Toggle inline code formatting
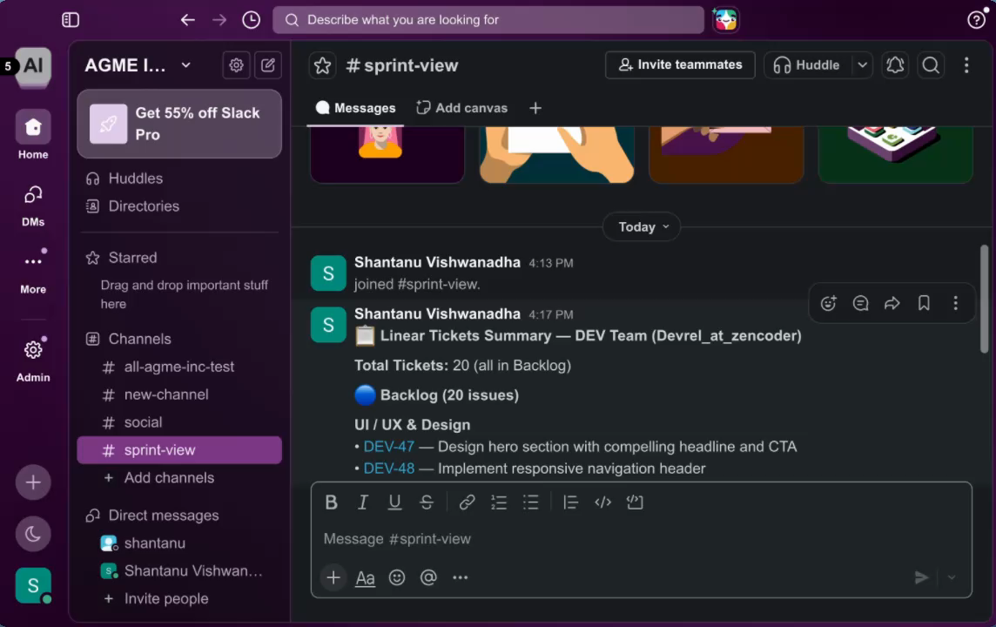Viewport: 996px width, 627px height. click(x=602, y=502)
